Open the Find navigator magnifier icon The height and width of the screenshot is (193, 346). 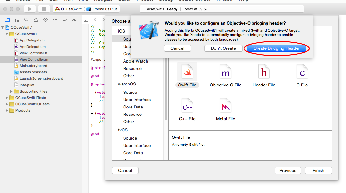26,20
